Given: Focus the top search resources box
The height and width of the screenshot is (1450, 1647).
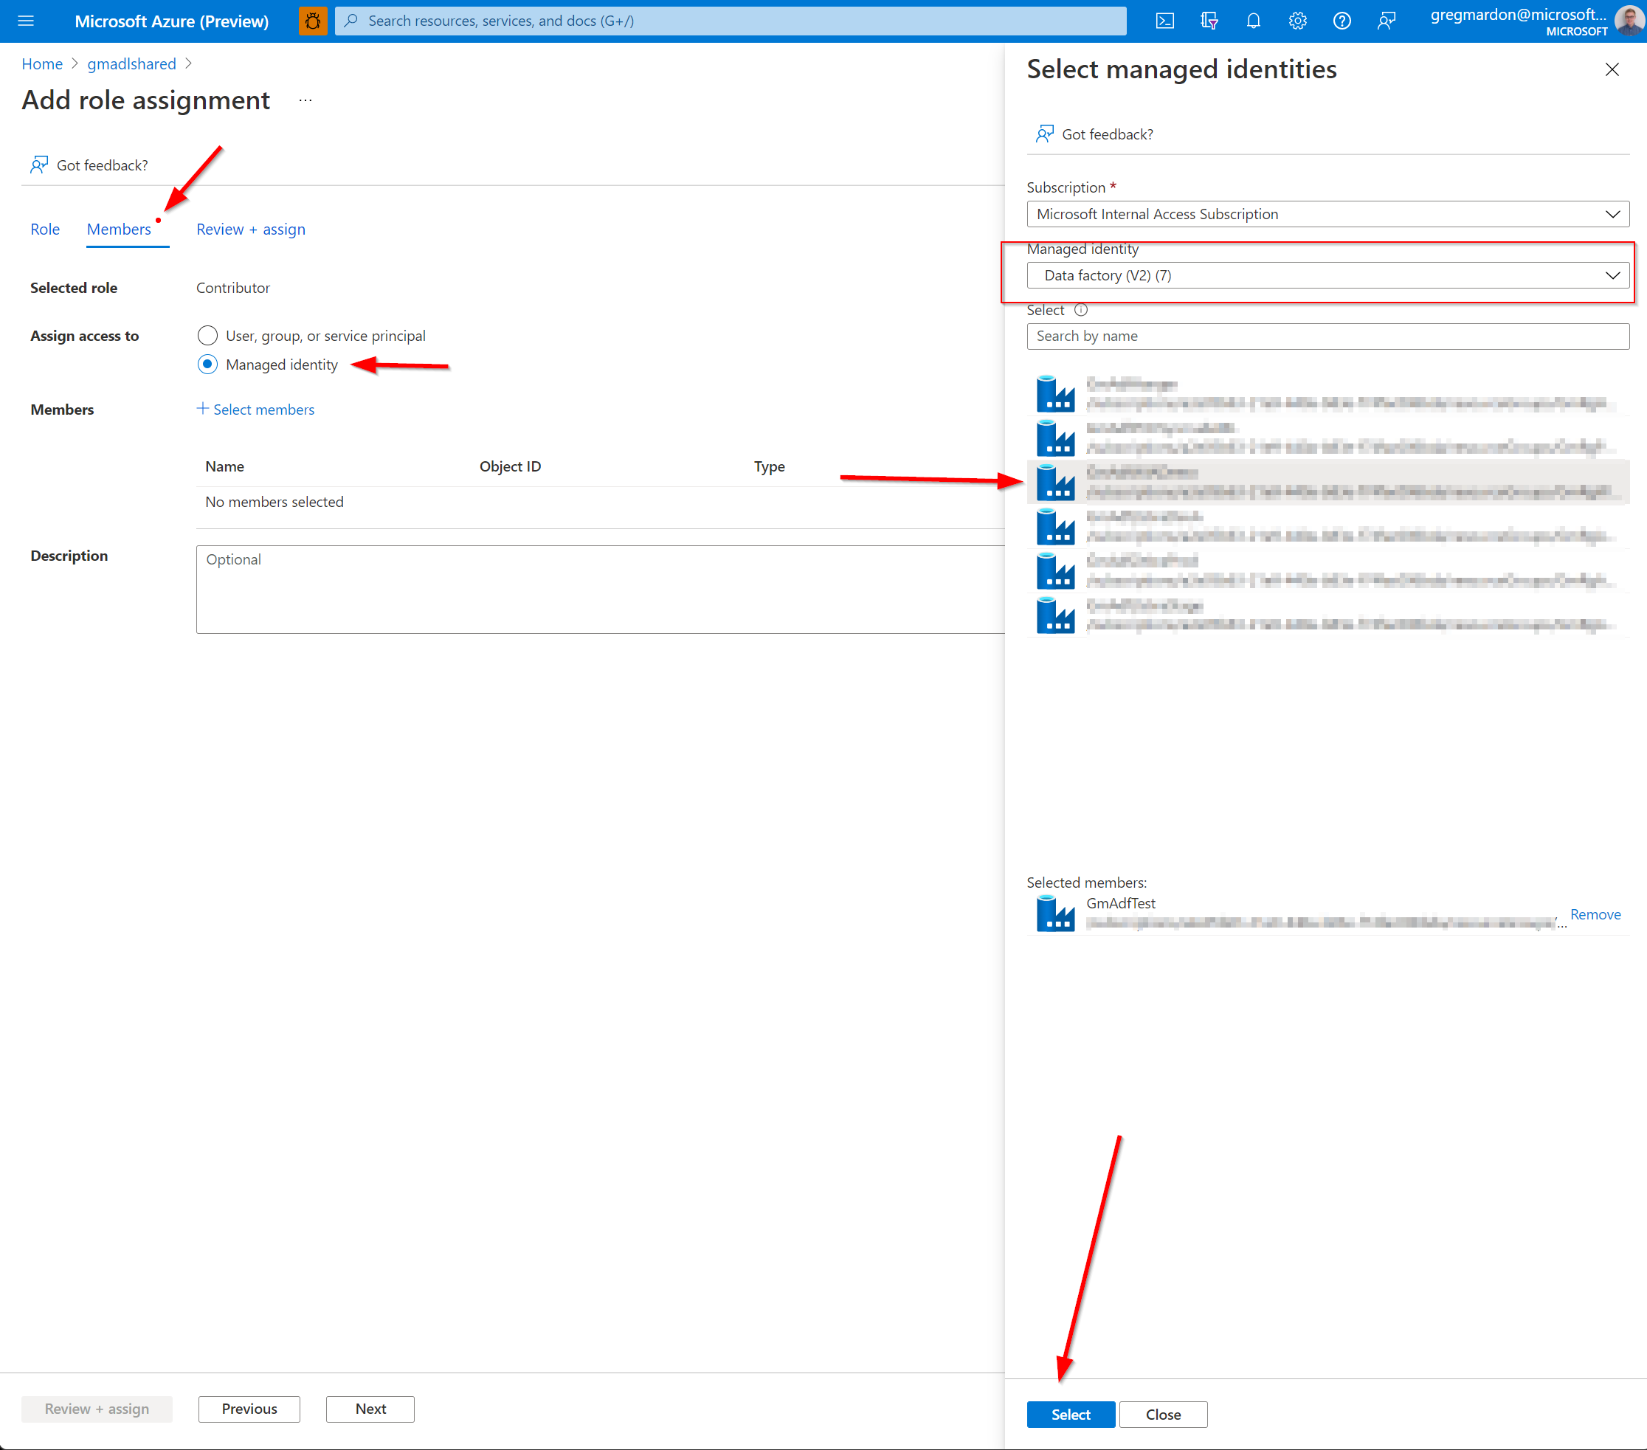Looking at the screenshot, I should pos(730,21).
